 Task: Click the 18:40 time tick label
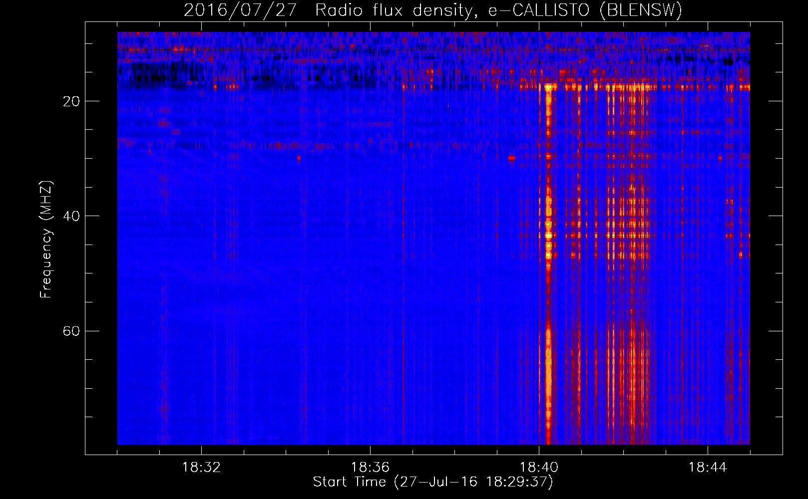coord(539,468)
